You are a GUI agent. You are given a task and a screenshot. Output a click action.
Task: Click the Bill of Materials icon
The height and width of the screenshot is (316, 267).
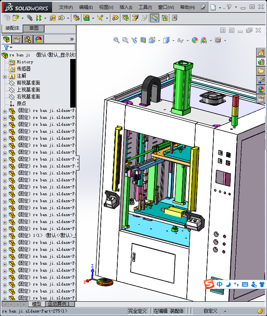point(125,18)
